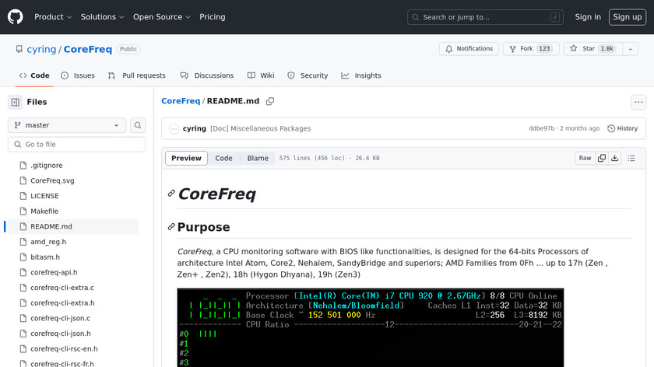Screen dimensions: 654x367
Task: Focus the Search or jump to field
Action: click(x=485, y=17)
